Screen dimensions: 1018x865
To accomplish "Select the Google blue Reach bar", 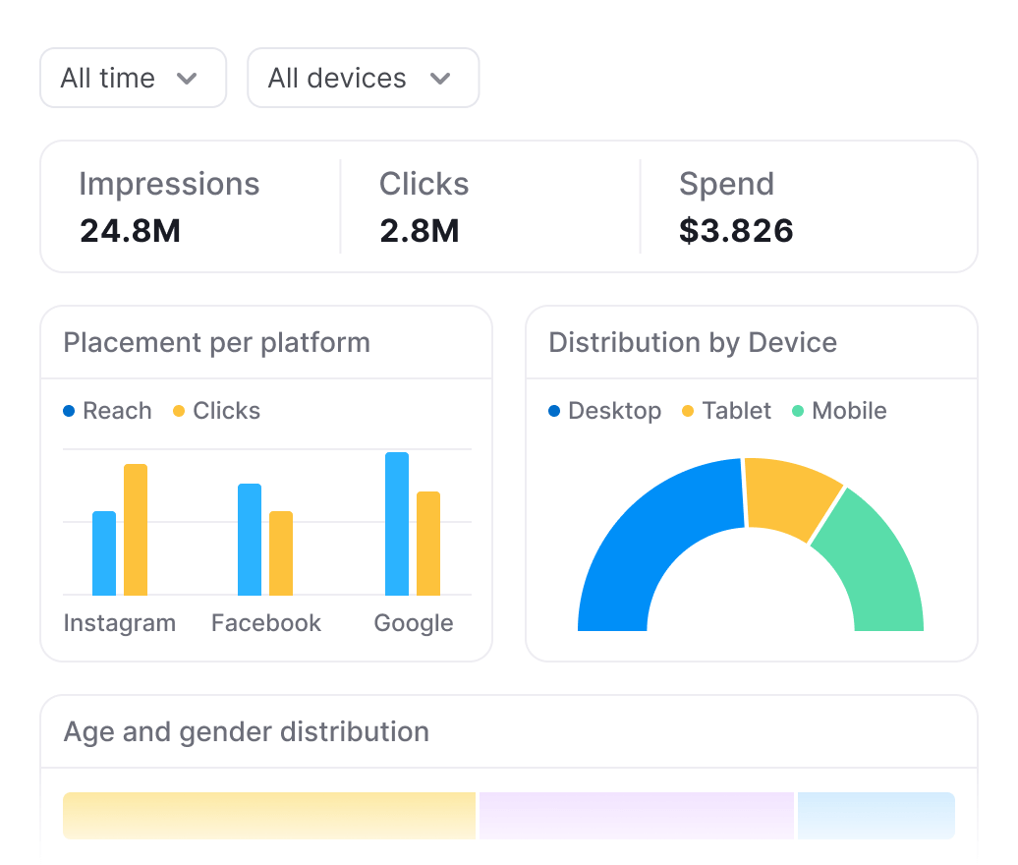I will 397,524.
